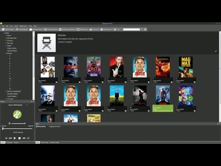
Task: Expand the Actor tree node
Action: (x=6, y=36)
